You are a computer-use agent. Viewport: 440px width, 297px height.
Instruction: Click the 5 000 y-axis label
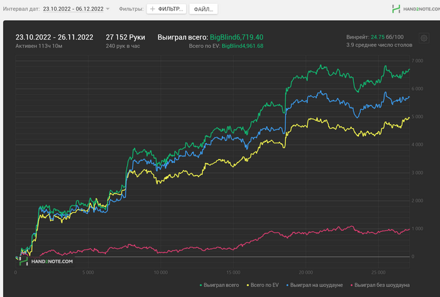coord(417,117)
